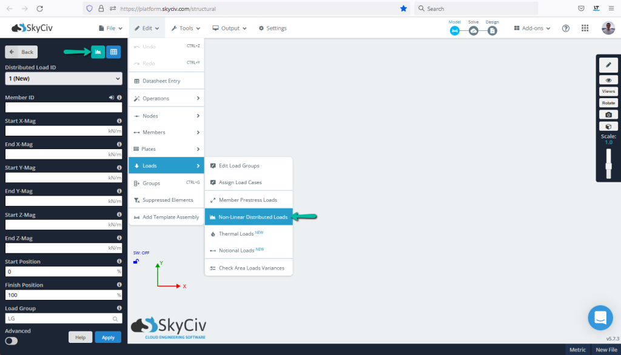The image size is (621, 355).
Task: Open the Tools menu
Action: [x=186, y=27]
